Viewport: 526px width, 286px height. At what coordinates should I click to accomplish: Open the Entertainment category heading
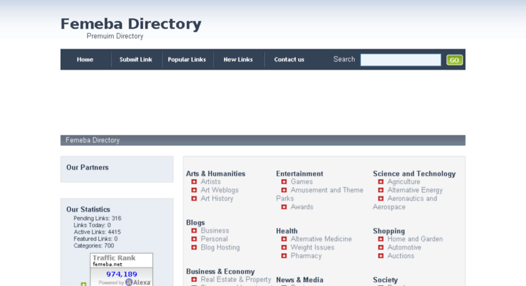click(300, 174)
